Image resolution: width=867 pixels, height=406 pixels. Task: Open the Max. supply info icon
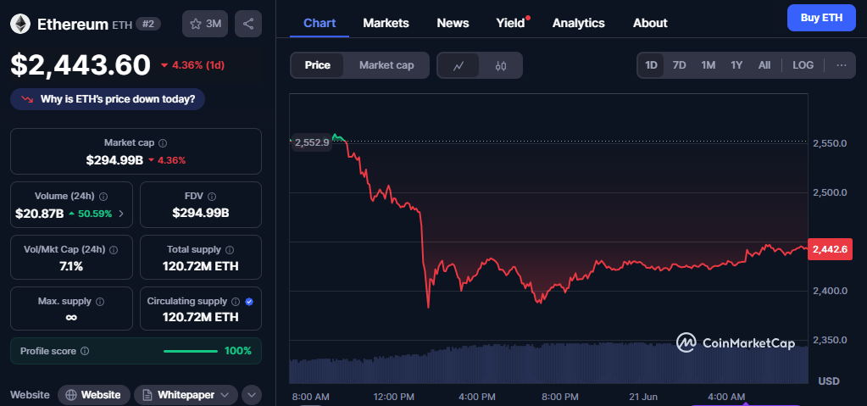click(x=100, y=302)
